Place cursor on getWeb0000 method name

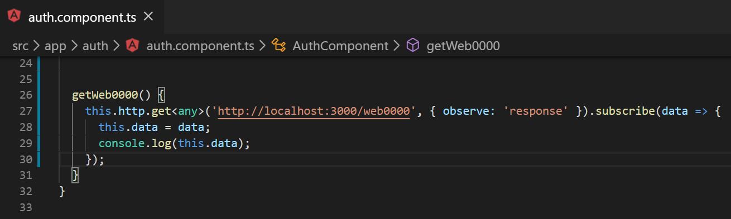pyautogui.click(x=105, y=95)
